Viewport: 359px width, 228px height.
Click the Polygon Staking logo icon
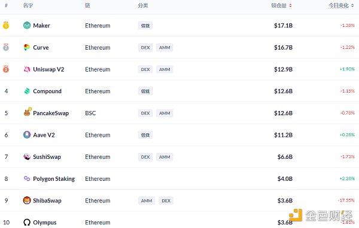[27, 178]
